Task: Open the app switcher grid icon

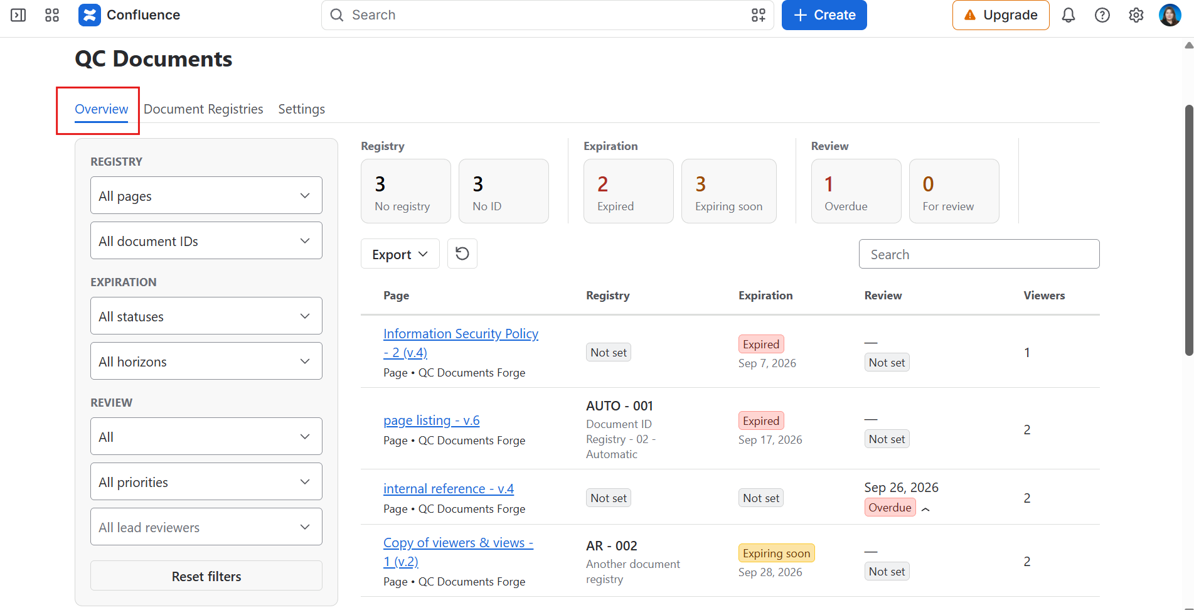Action: (52, 15)
